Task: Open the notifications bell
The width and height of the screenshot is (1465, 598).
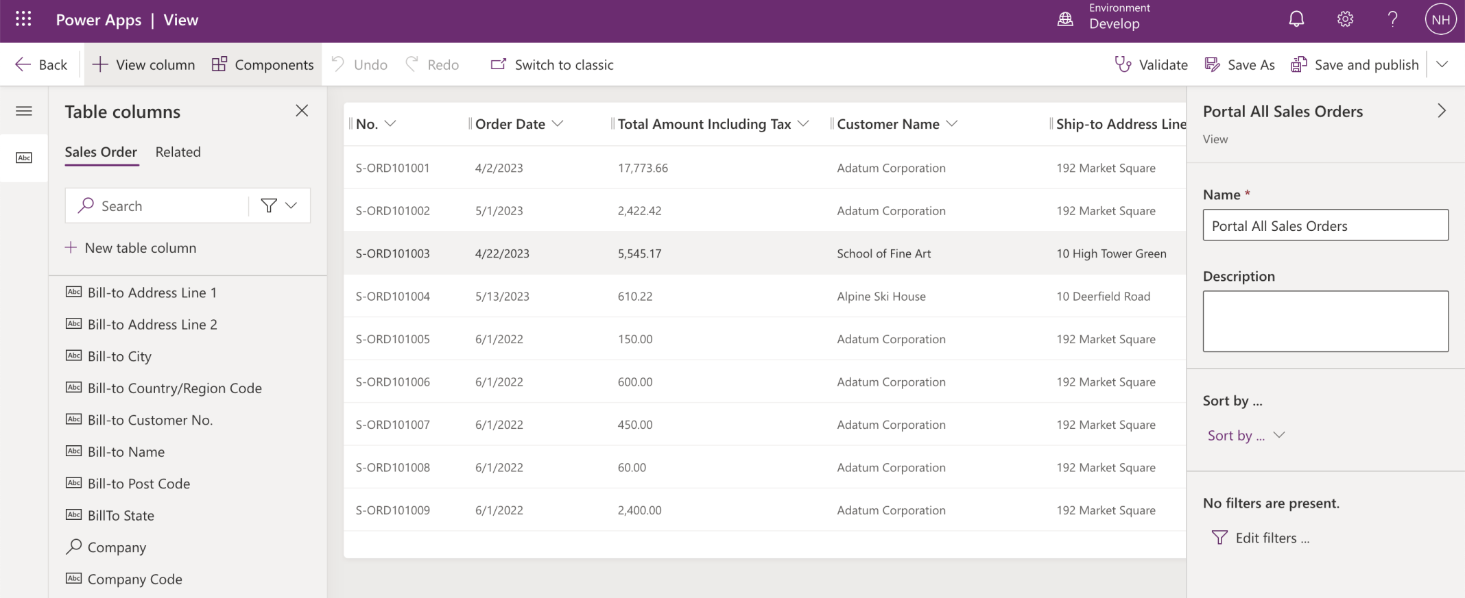Action: click(1296, 20)
